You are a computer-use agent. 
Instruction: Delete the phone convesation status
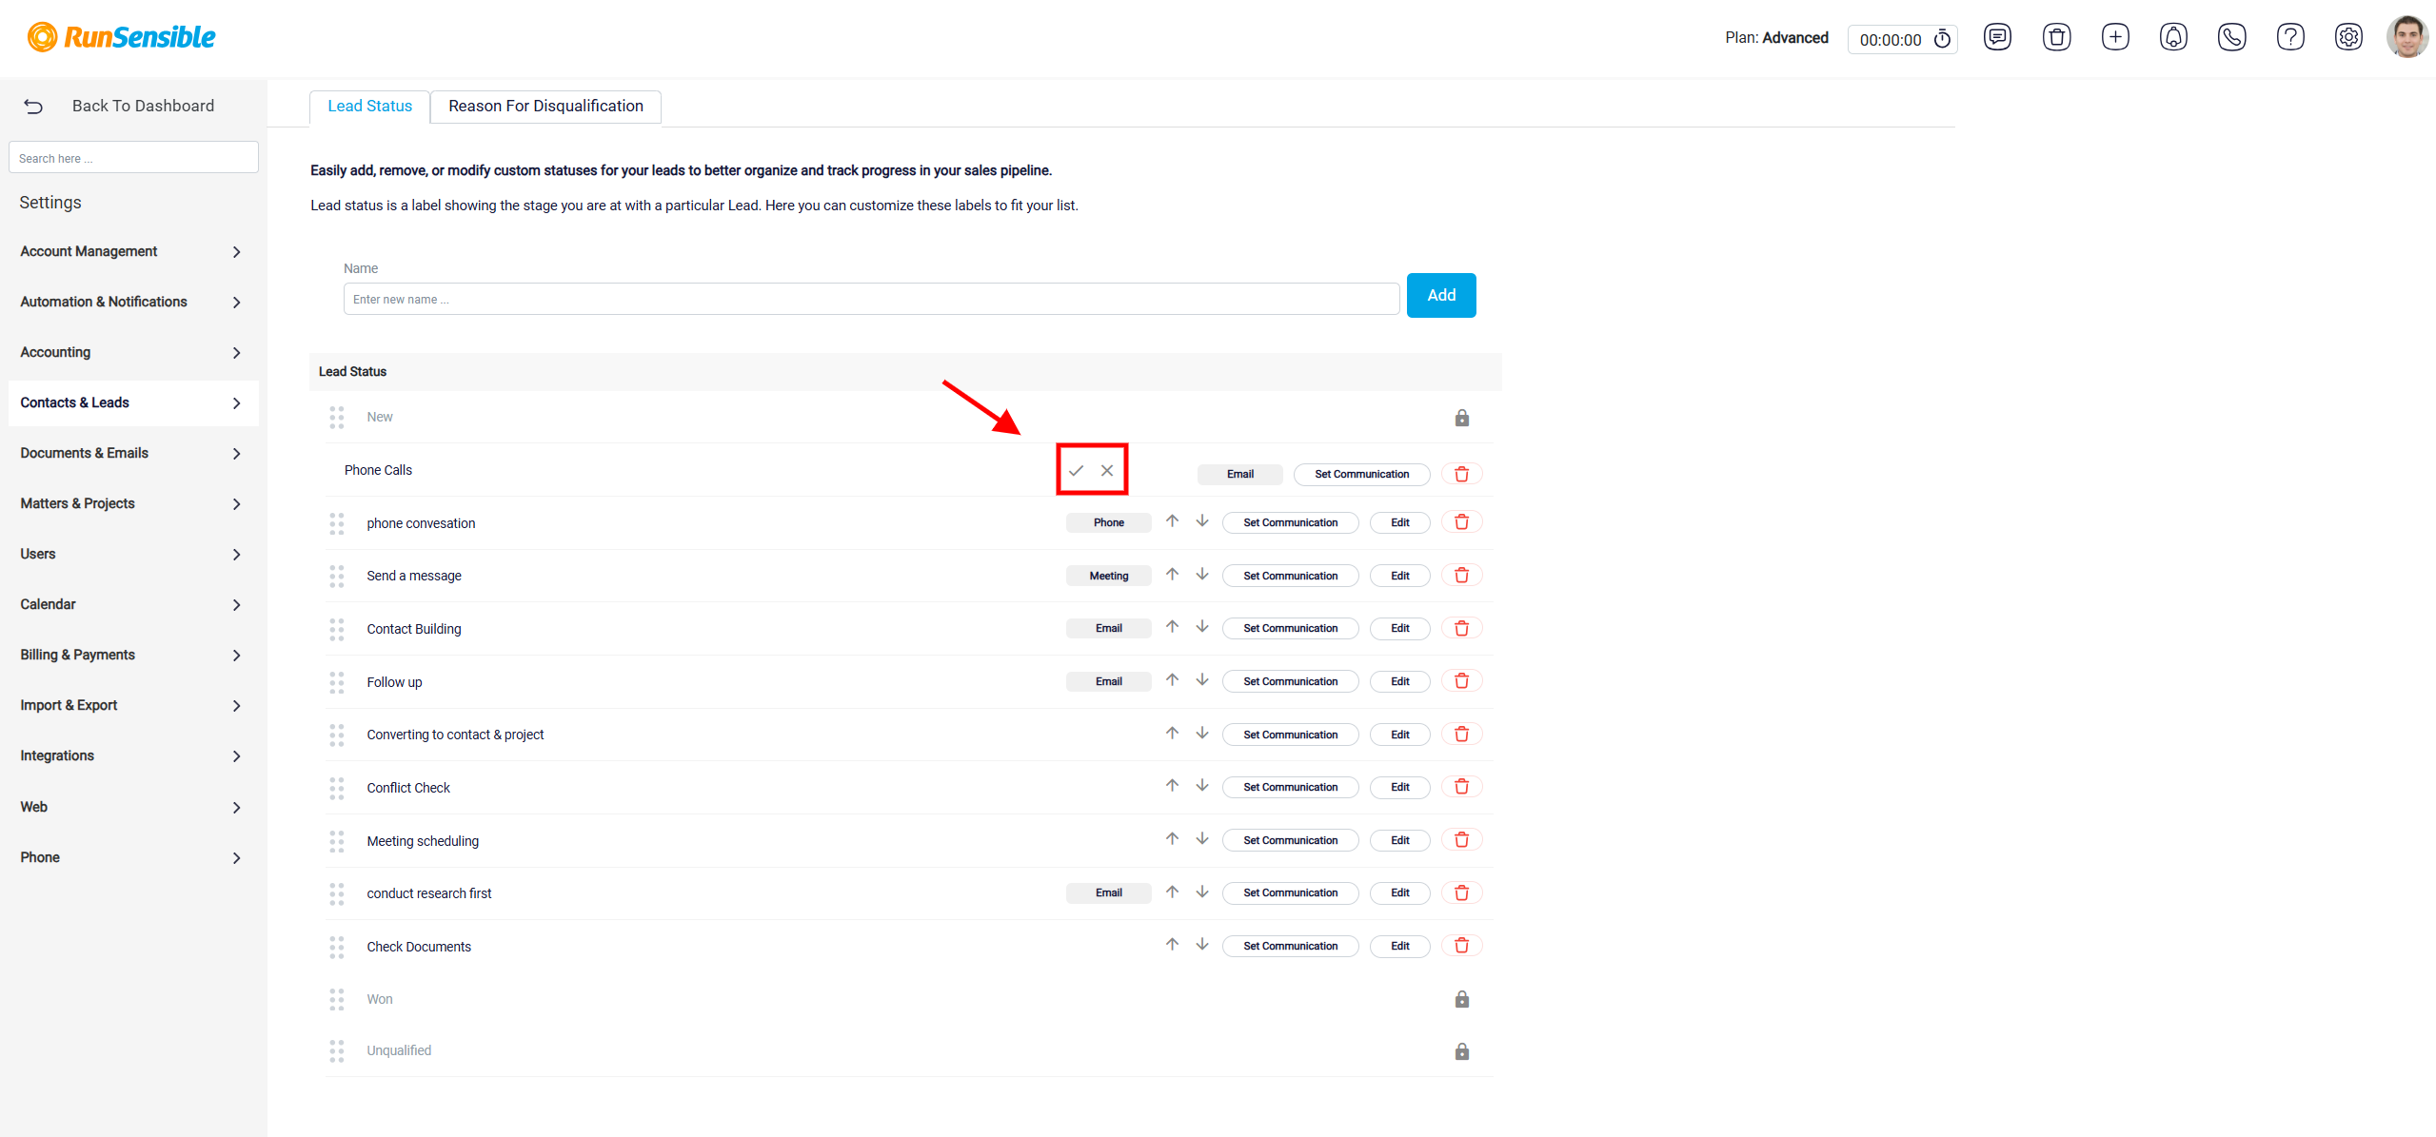(1461, 522)
